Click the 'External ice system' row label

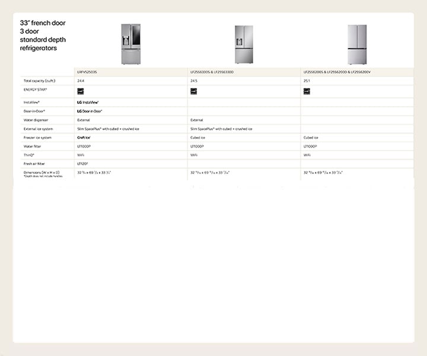39,129
